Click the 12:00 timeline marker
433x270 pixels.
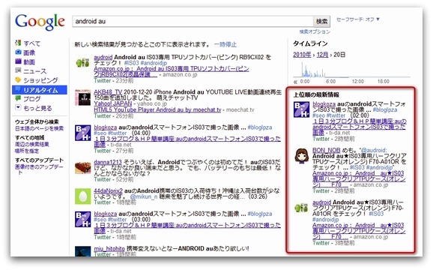point(357,82)
